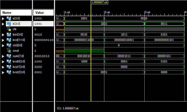The height and width of the screenshot is (112, 187).
Task: Click value 0001 in the bcd2[3:0] row
Action: (38, 72)
